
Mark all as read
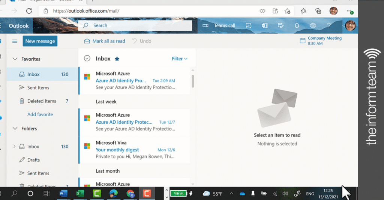[105, 41]
